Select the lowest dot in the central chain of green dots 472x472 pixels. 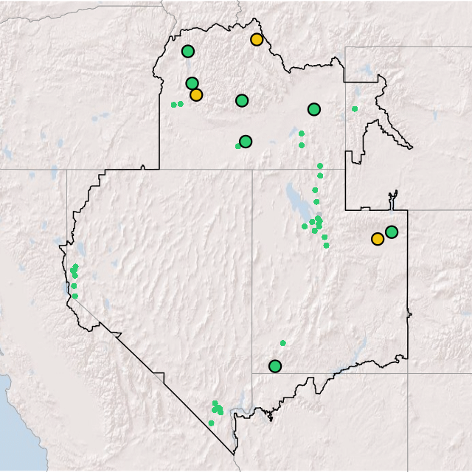[327, 246]
